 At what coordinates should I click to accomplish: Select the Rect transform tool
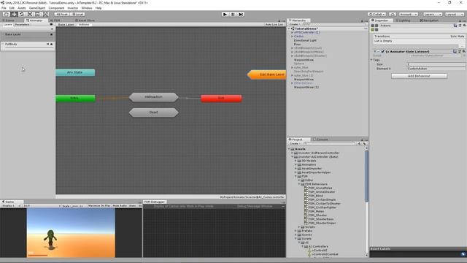[37, 15]
